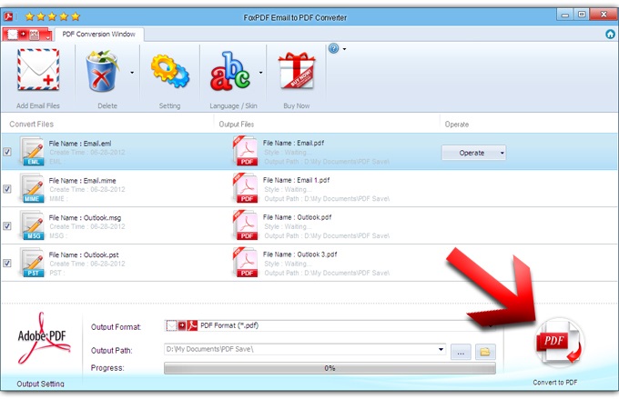619x399 pixels.
Task: Uncheck the Outlook.pst file checkbox
Action: point(7,263)
